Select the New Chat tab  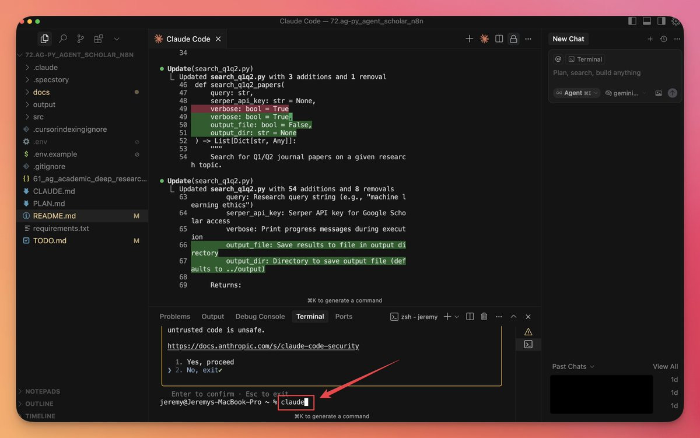(568, 39)
